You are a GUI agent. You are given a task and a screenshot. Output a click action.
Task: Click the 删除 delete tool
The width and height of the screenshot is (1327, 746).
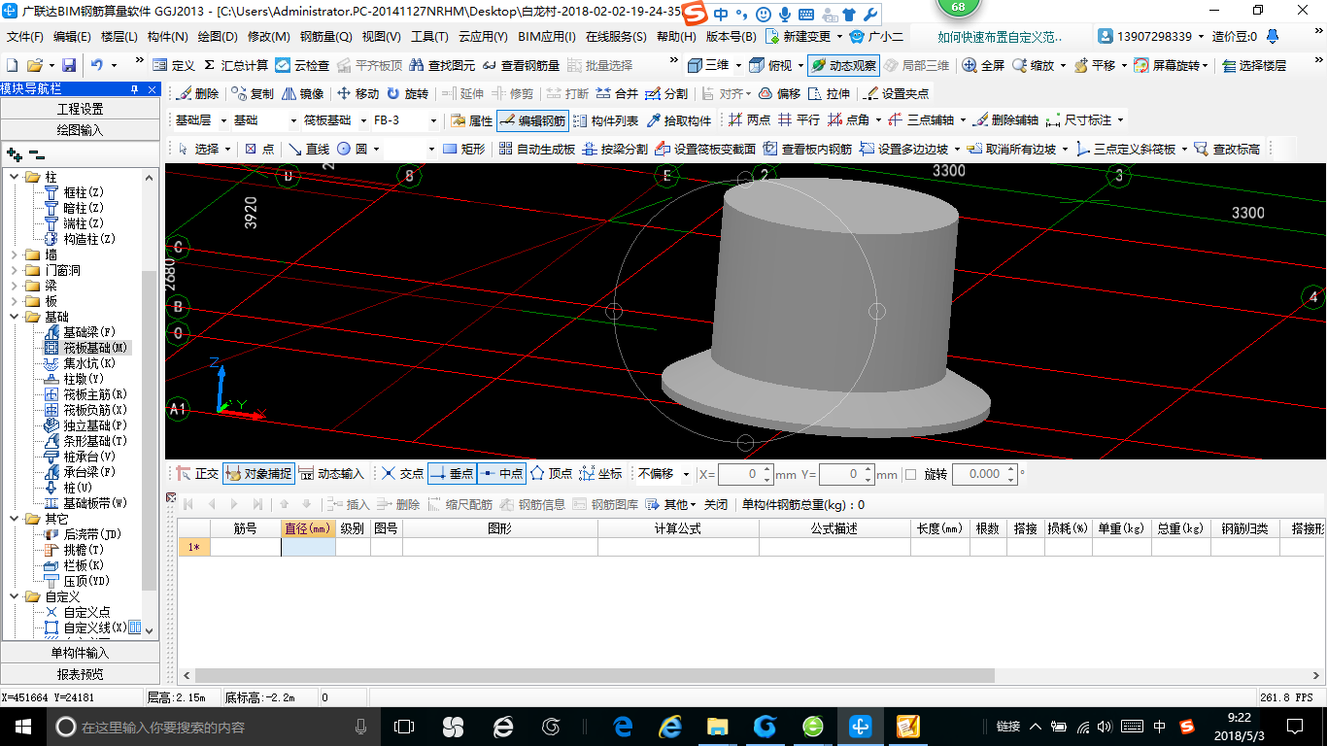198,94
